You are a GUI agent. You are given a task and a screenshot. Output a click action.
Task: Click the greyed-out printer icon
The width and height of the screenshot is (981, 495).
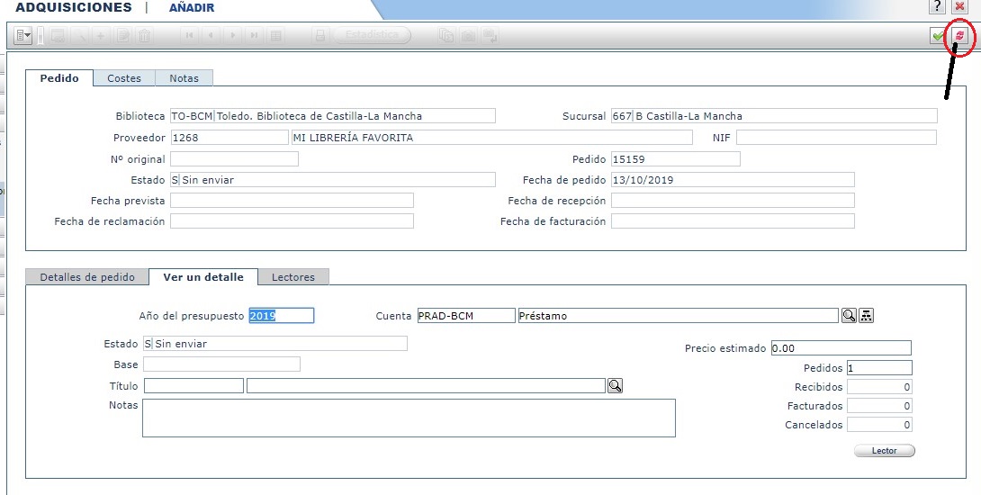tap(319, 36)
